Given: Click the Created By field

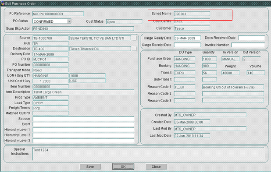Looking at the screenshot, I should [x=210, y=115].
